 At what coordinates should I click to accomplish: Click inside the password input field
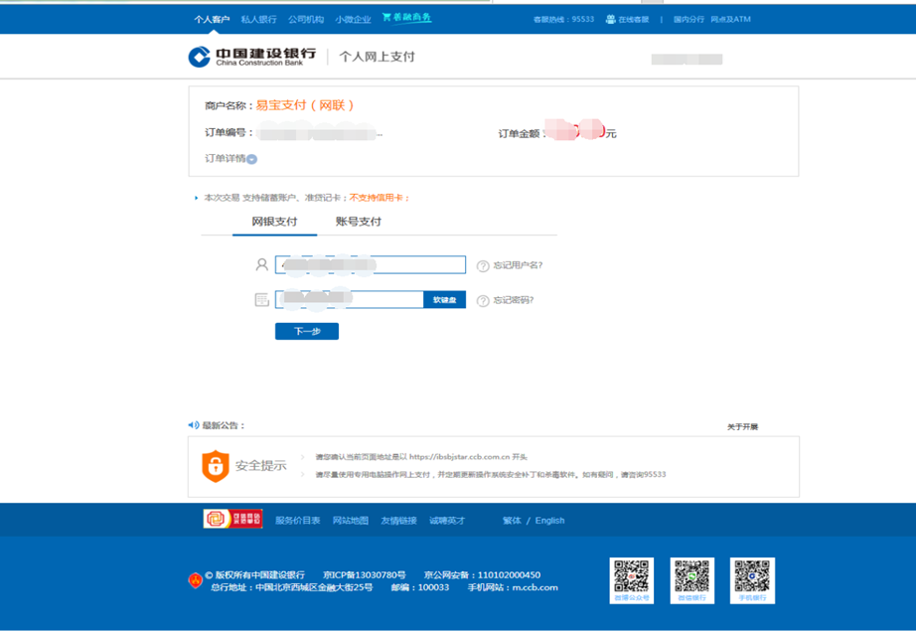(x=348, y=299)
